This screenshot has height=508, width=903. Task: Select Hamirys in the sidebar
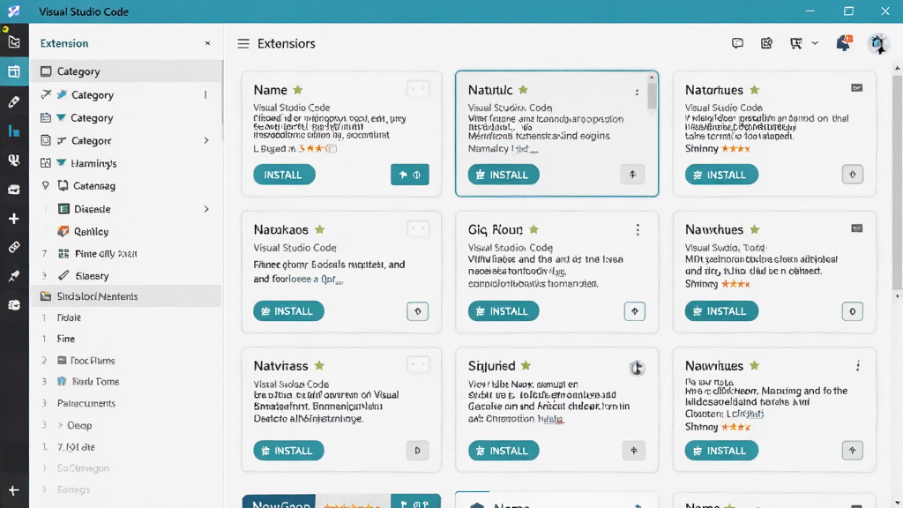[x=93, y=163]
